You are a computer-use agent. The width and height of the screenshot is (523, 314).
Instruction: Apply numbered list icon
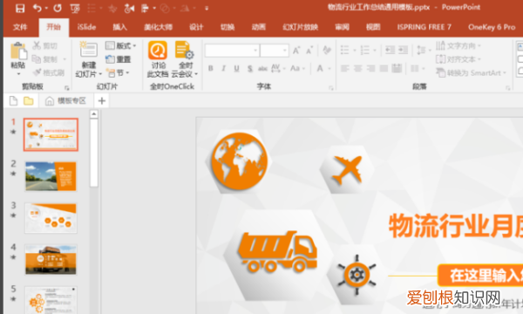(x=365, y=51)
